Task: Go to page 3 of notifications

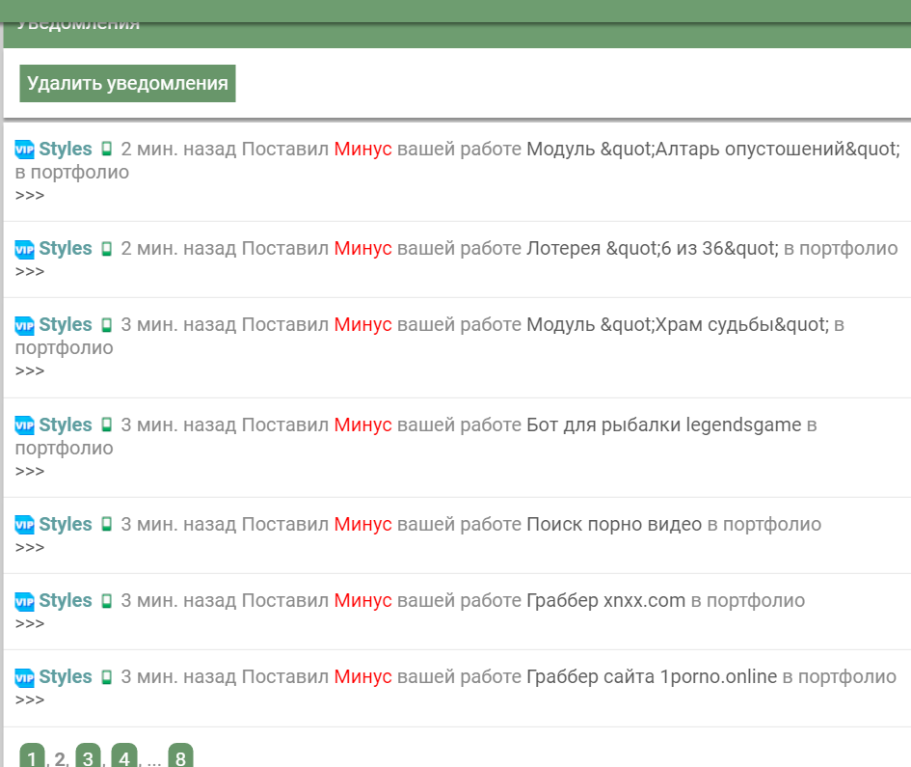Action: click(89, 757)
